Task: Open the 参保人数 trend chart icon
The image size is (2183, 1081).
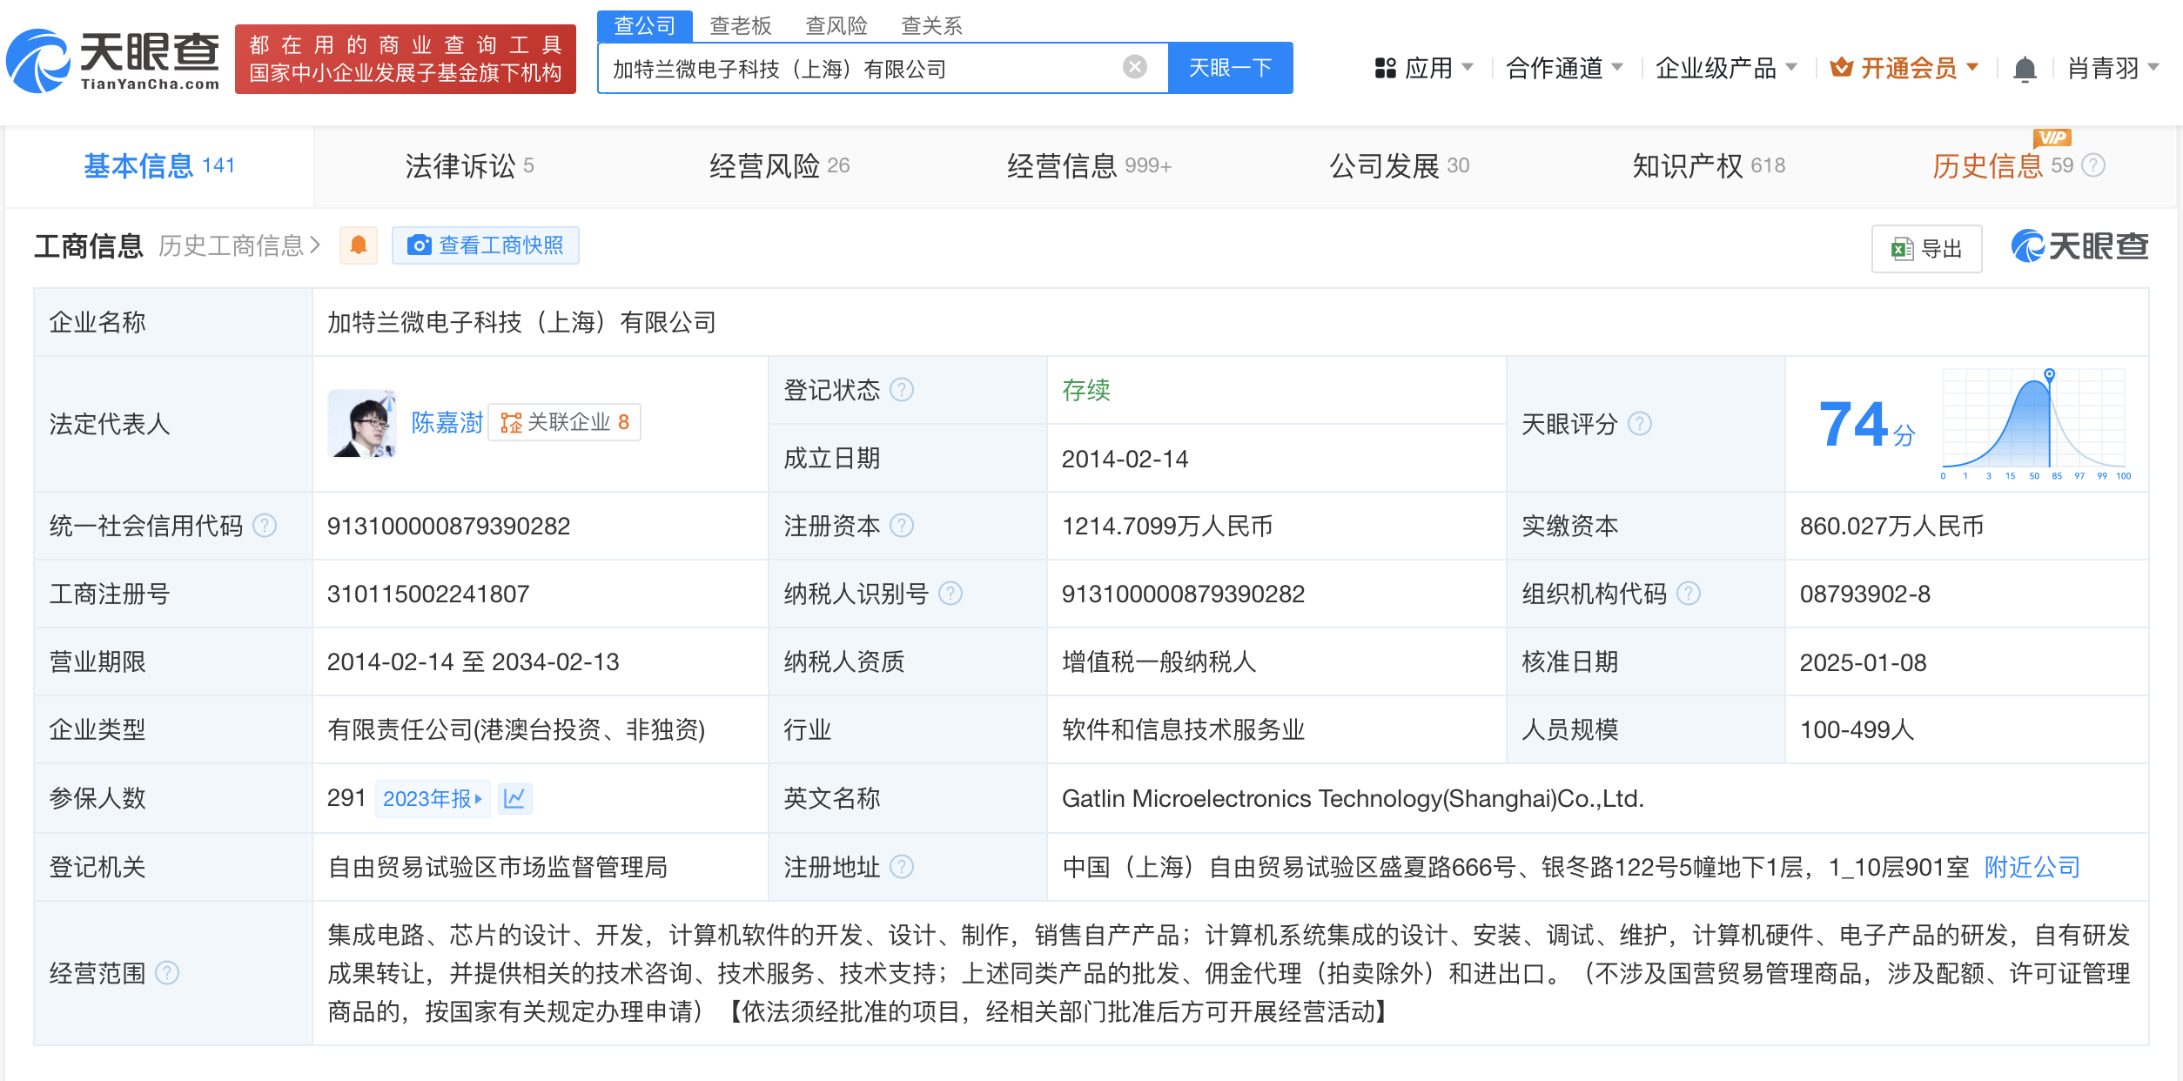Action: [x=515, y=797]
